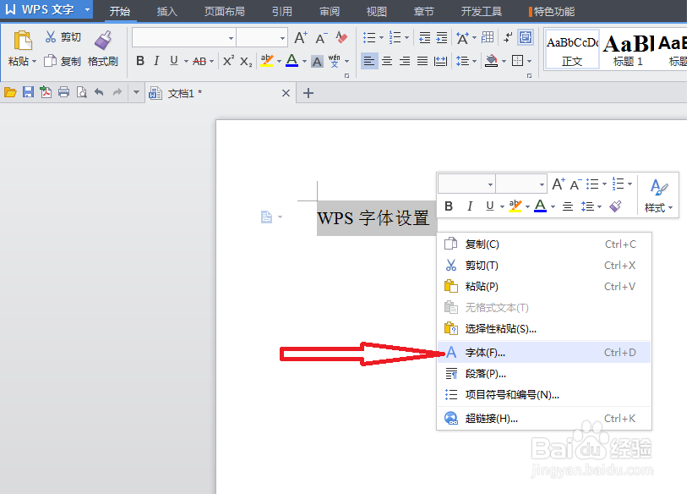Clear formatting with eraser A icon
Screen dimensions: 692x494
click(x=341, y=37)
